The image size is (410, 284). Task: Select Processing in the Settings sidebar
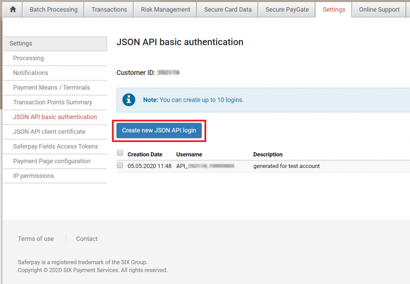(x=28, y=58)
